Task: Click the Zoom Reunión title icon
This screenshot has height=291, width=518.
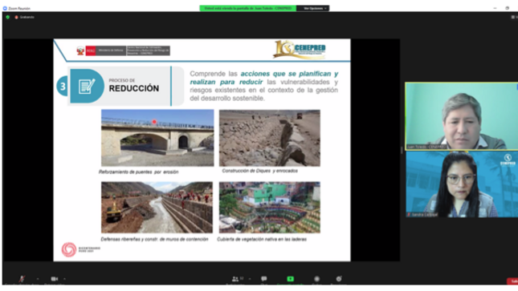Action: (5, 8)
